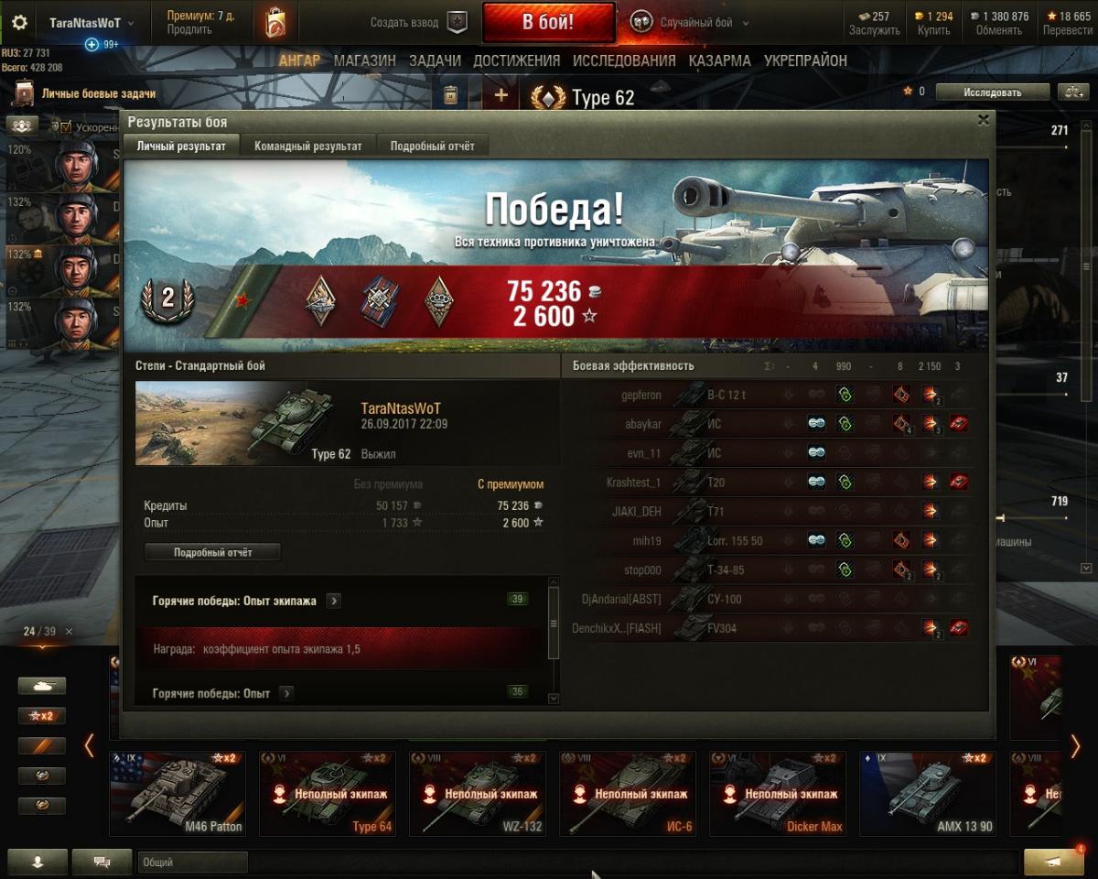The height and width of the screenshot is (879, 1098).
Task: Click the Type 62 mastery badge icon
Action: [548, 97]
